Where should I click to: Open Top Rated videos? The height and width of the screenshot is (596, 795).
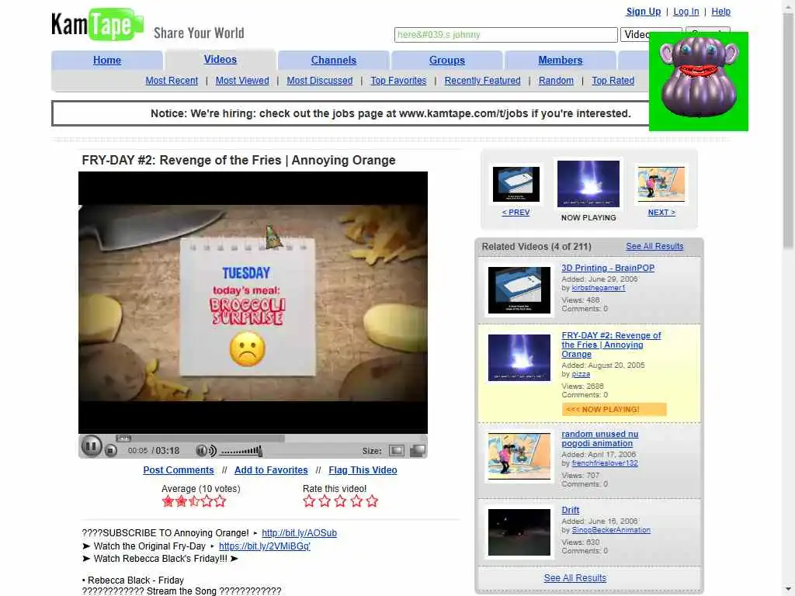tap(613, 81)
